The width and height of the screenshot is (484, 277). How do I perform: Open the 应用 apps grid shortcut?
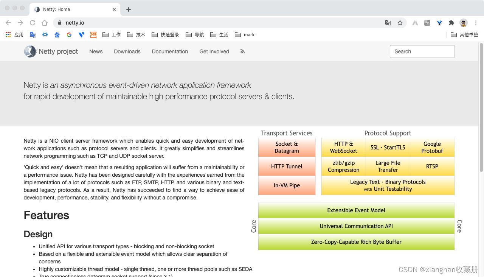[14, 34]
